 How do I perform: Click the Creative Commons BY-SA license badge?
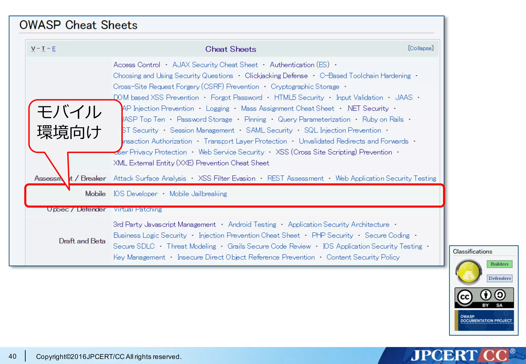pyautogui.click(x=484, y=298)
